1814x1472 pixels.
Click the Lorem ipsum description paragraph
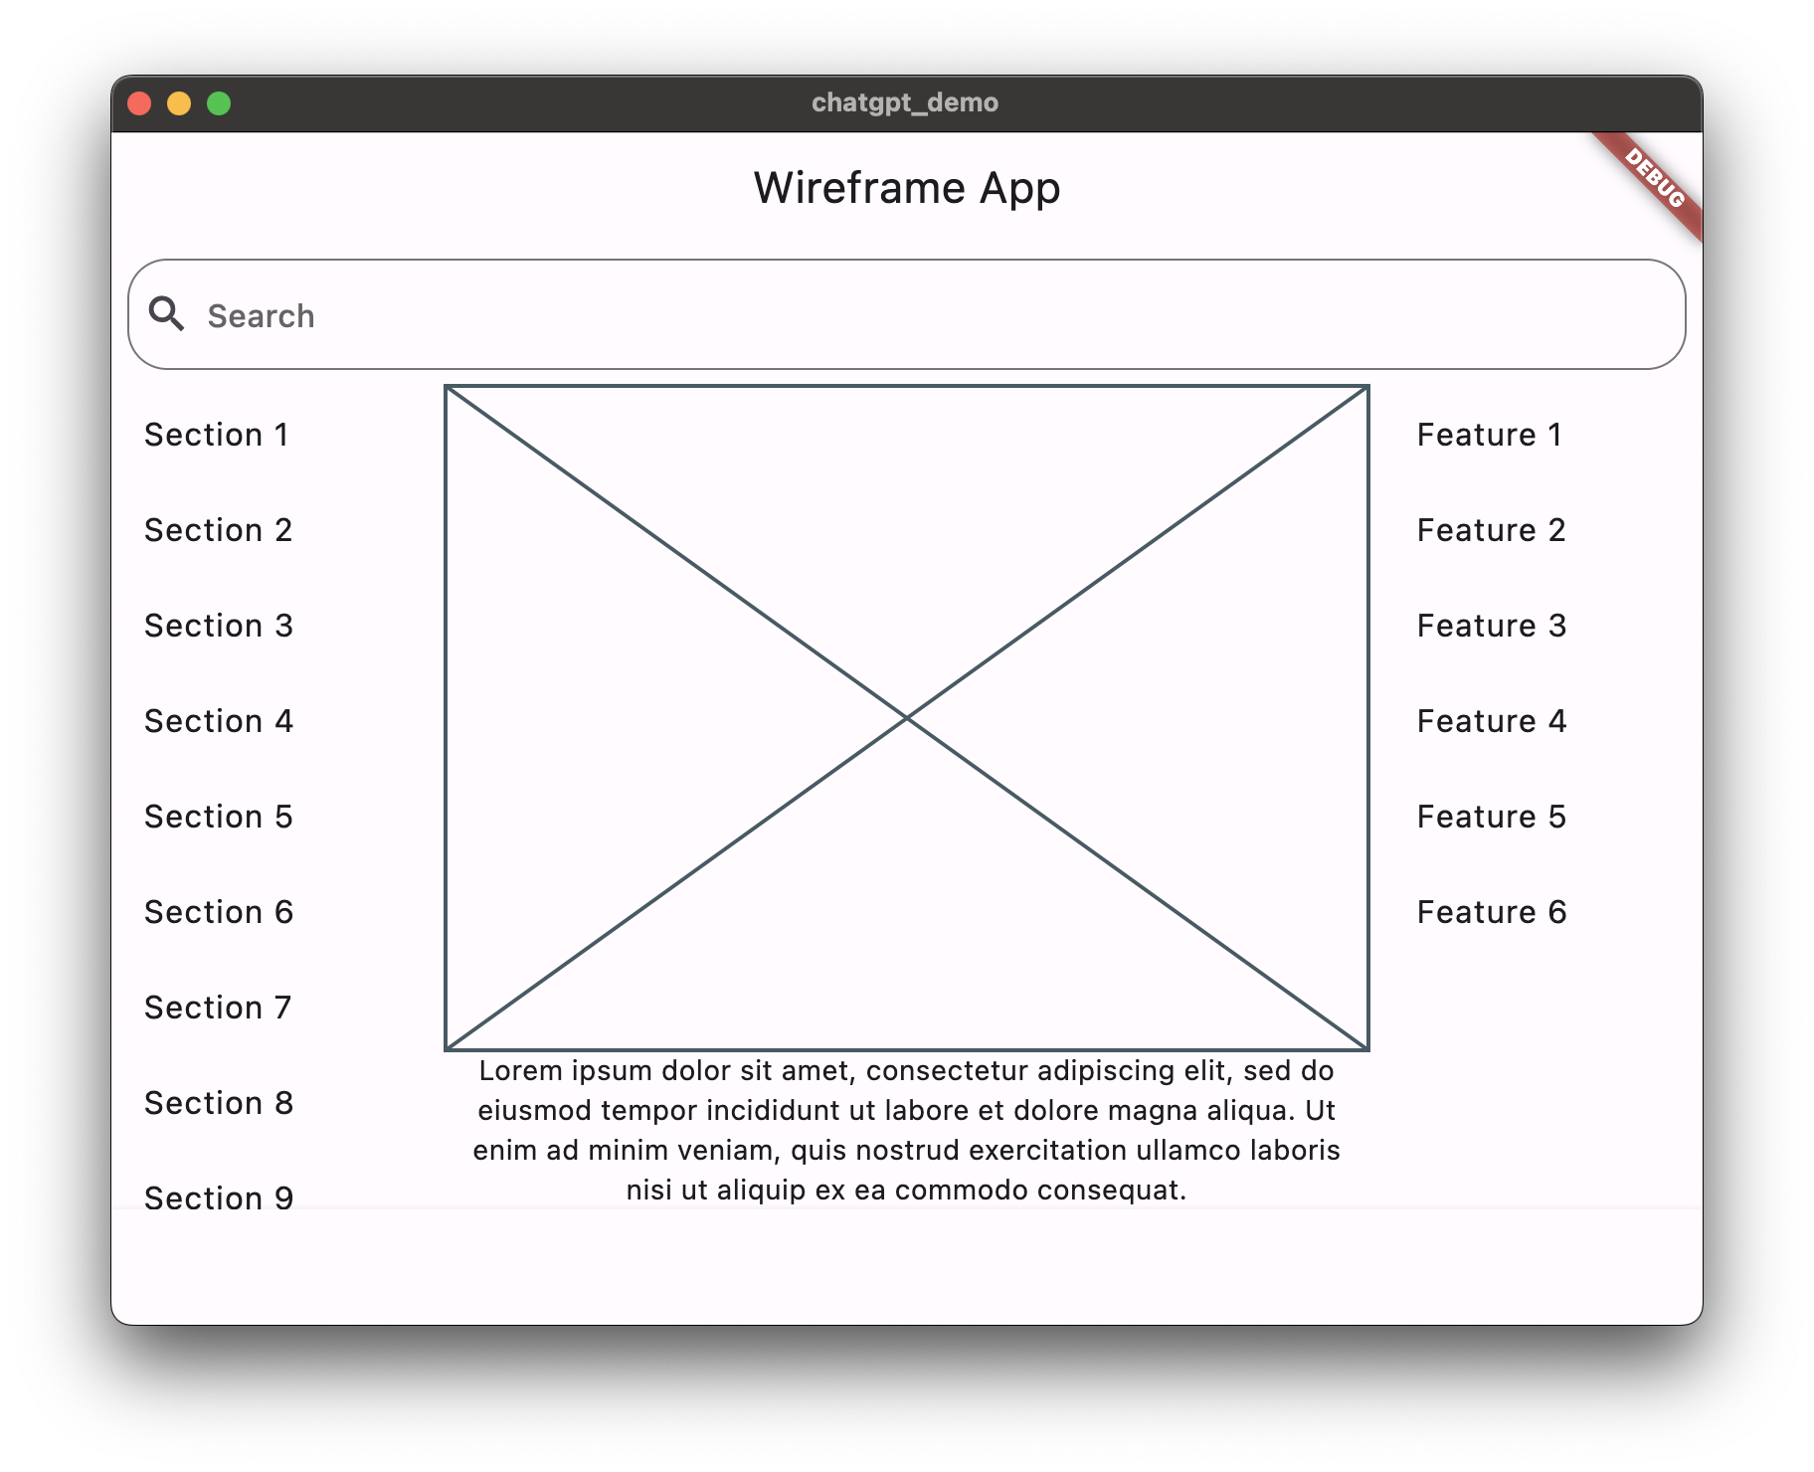(x=907, y=1130)
